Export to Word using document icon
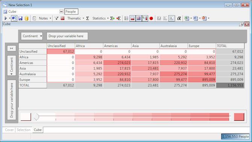 196,18
